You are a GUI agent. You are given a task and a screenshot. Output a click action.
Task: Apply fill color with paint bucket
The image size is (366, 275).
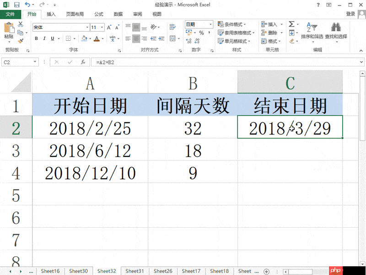[84, 38]
